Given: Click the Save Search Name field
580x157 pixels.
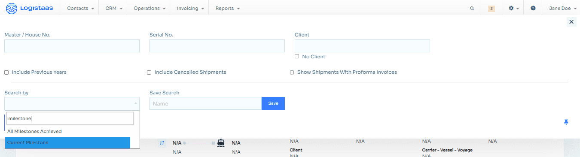Looking at the screenshot, I should [205, 103].
